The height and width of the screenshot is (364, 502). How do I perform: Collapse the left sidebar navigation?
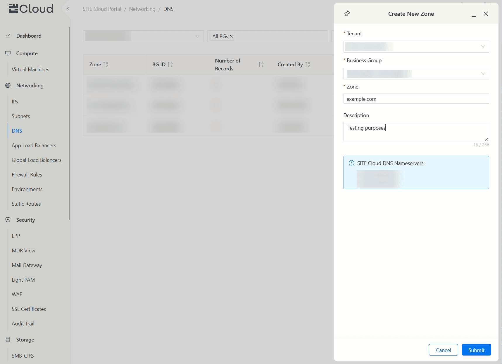point(68,9)
